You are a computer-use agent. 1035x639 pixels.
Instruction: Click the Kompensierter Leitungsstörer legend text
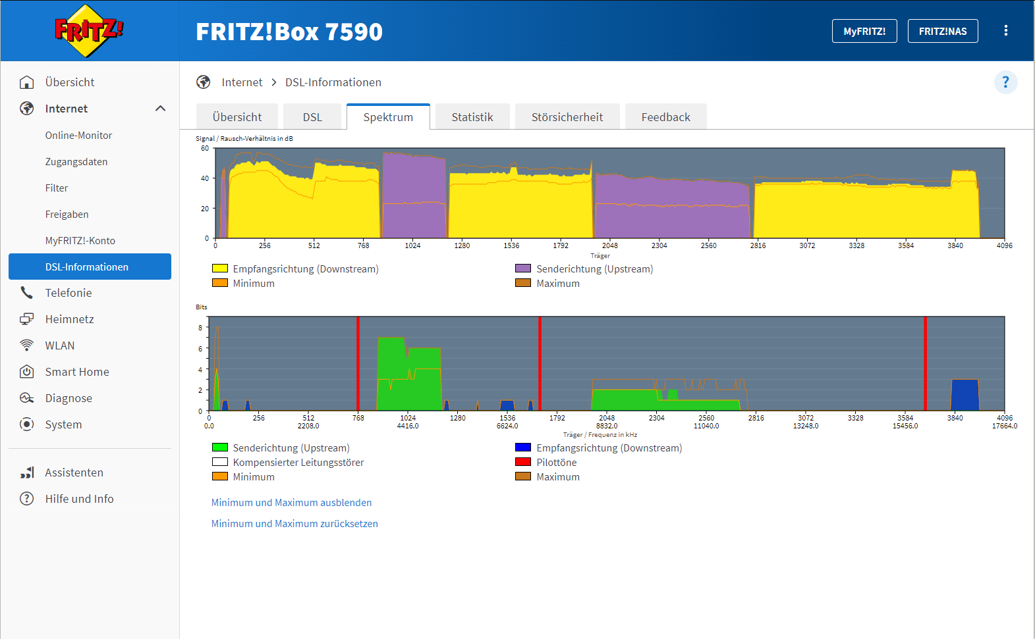(x=298, y=463)
